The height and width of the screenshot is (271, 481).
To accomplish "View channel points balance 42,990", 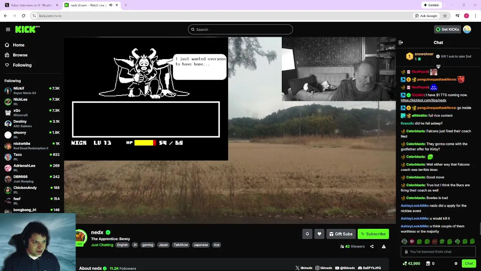I will tap(411, 263).
